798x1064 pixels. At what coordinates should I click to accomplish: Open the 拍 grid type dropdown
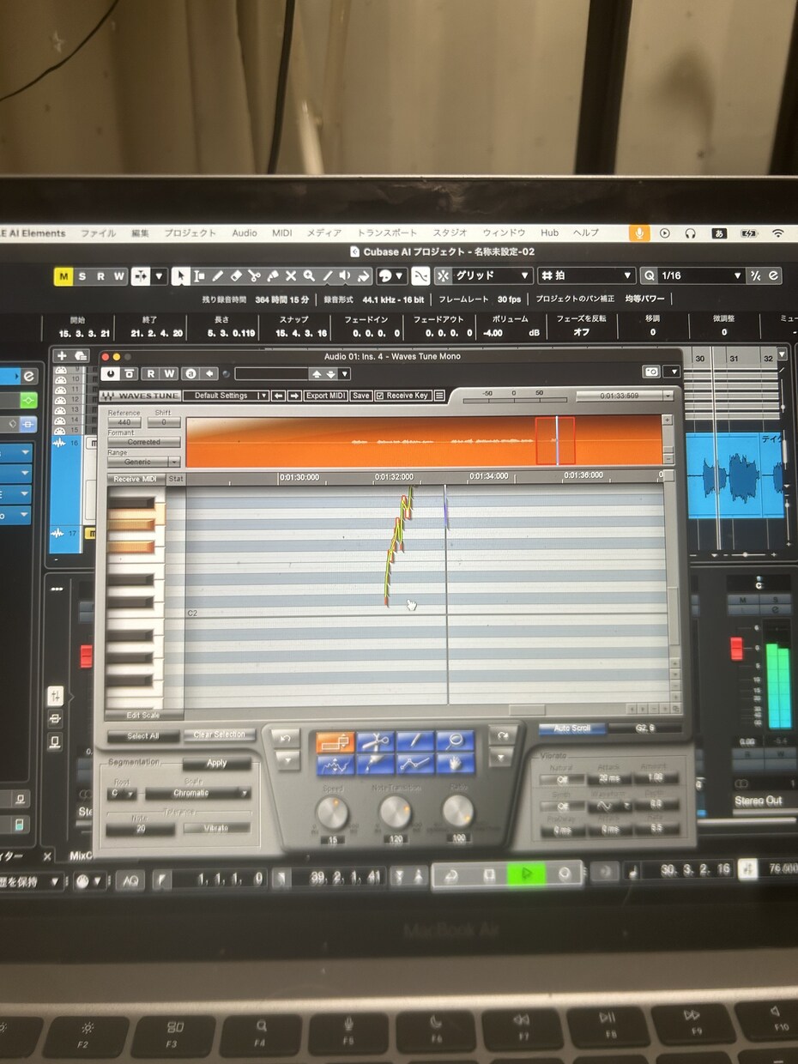tap(586, 275)
